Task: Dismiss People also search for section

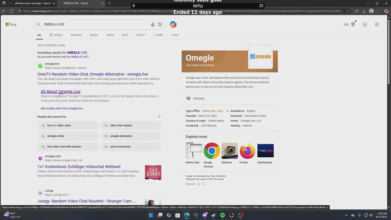Action: point(159,117)
